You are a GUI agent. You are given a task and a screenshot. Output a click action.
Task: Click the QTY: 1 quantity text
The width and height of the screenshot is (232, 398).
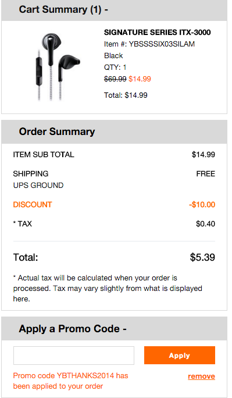click(x=115, y=67)
